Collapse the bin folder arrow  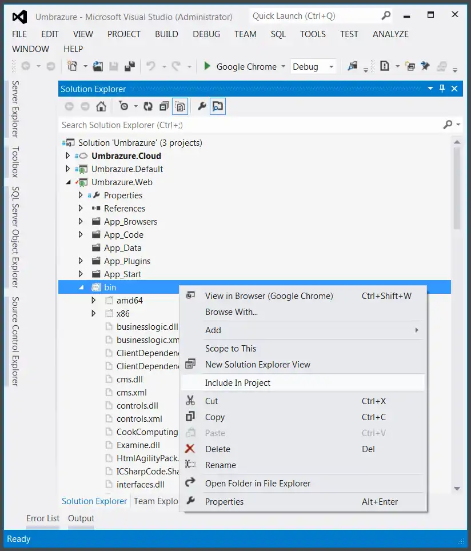tap(82, 288)
